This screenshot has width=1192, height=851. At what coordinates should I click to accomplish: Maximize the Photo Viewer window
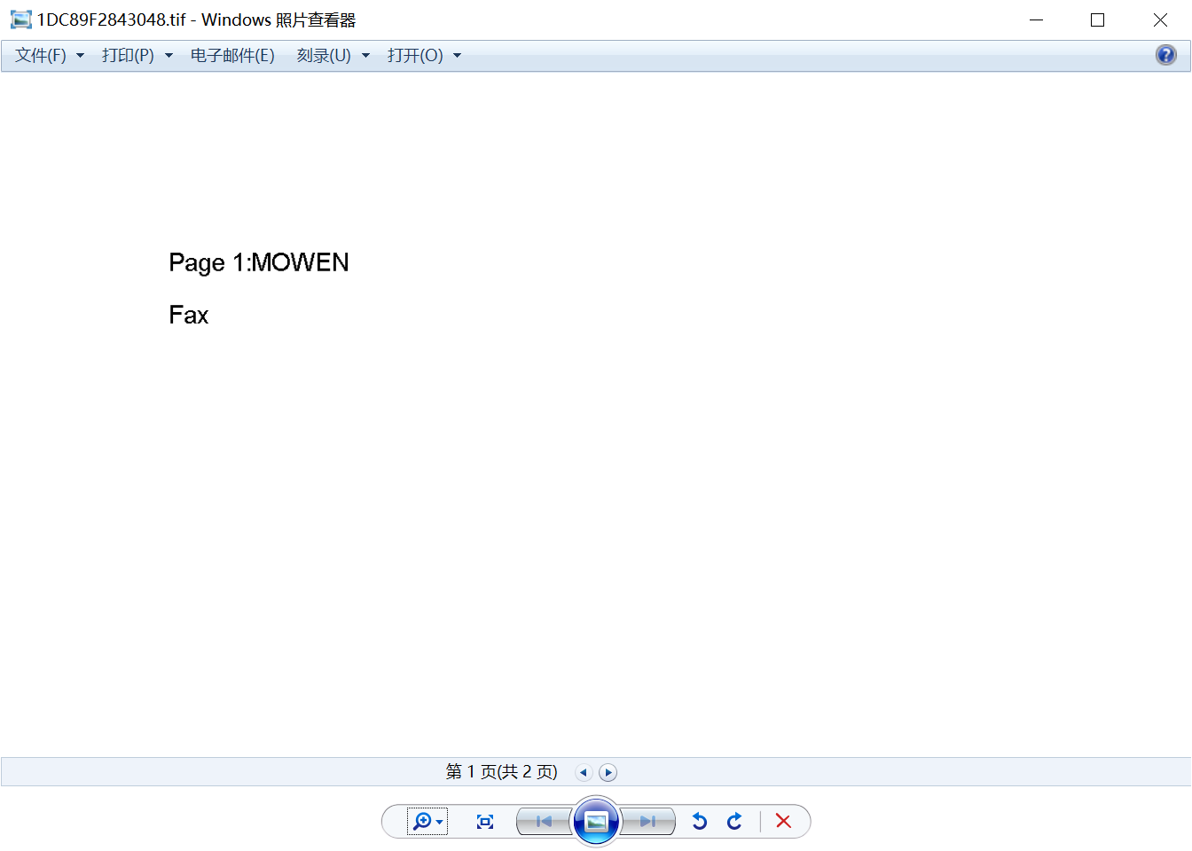[1098, 20]
